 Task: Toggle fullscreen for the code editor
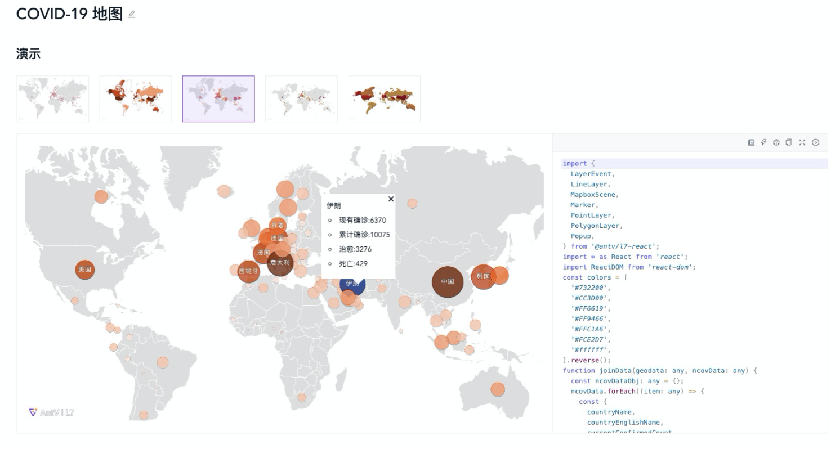coord(802,143)
